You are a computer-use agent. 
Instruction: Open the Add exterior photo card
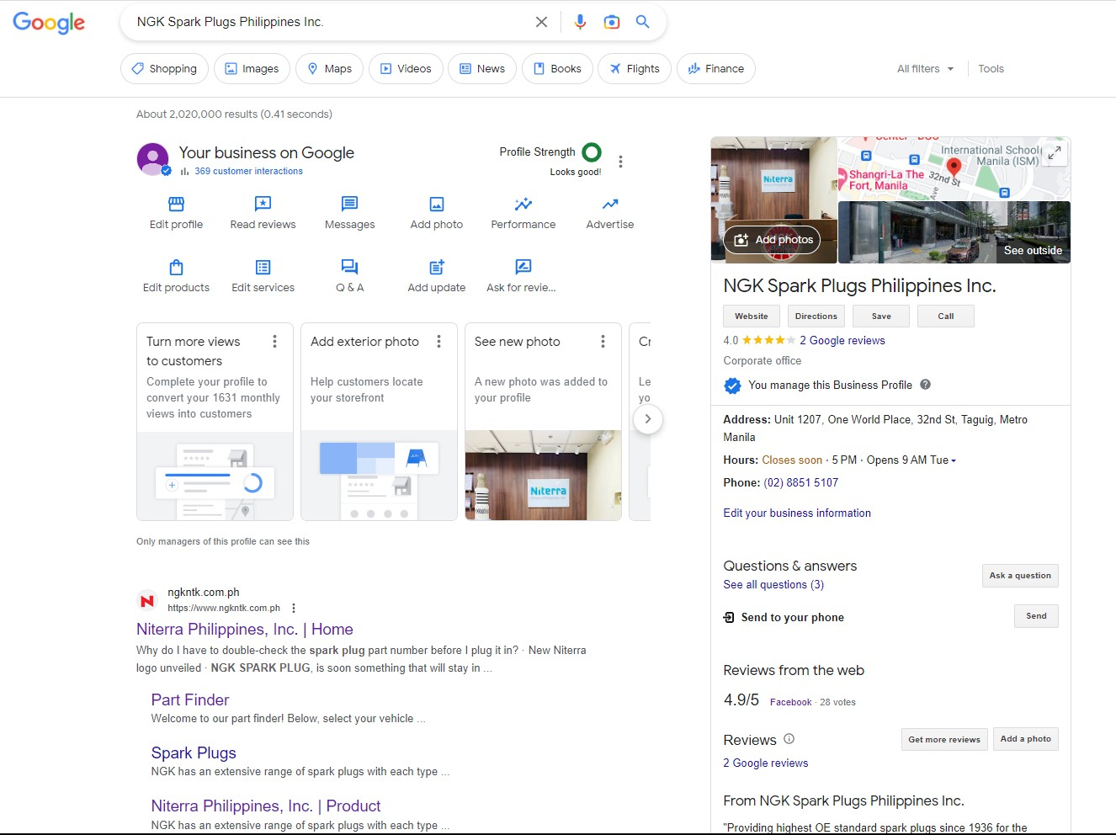(379, 422)
